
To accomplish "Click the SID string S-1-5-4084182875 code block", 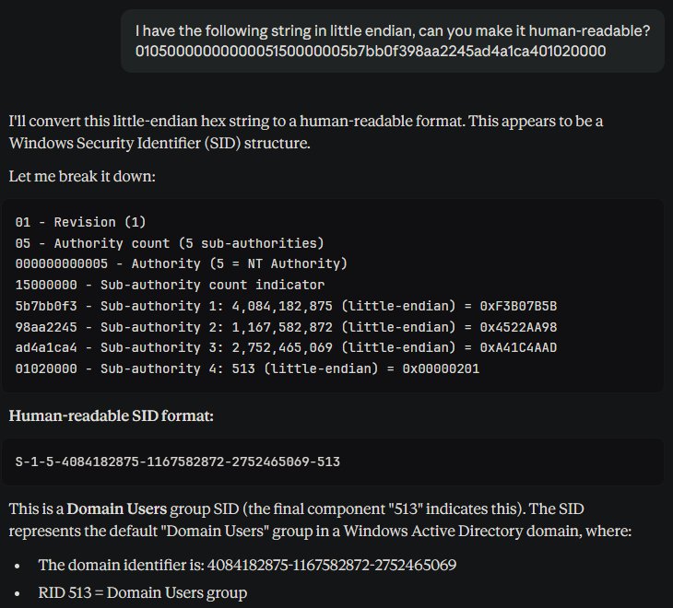I will 177,461.
